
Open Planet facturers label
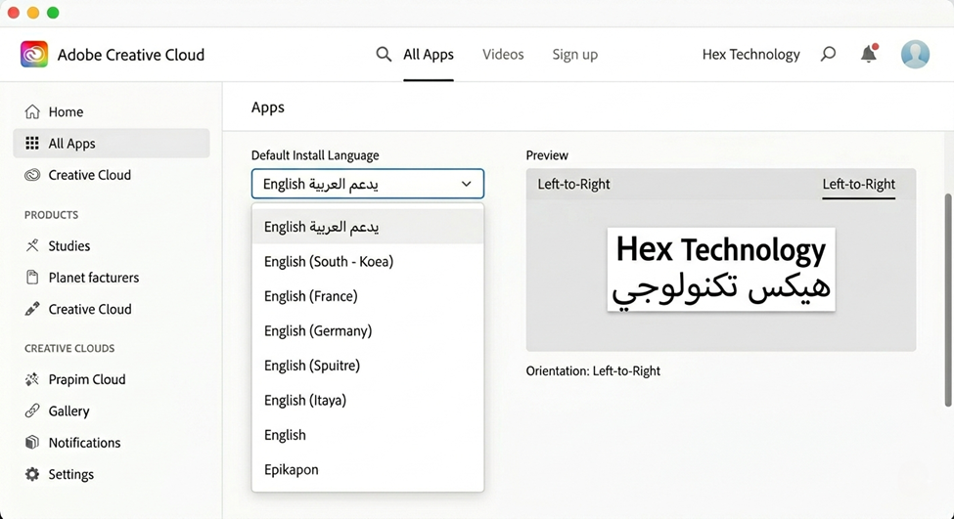[x=94, y=278]
